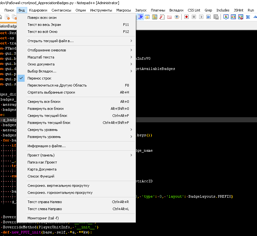
Task: Expand the Свернуть уровень submenu
Action: pyautogui.click(x=76, y=130)
